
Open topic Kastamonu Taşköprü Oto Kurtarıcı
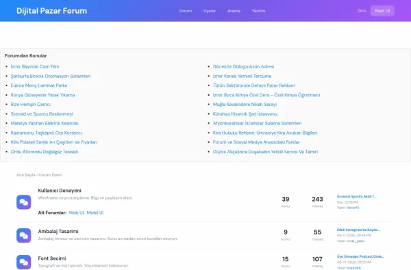click(46, 133)
